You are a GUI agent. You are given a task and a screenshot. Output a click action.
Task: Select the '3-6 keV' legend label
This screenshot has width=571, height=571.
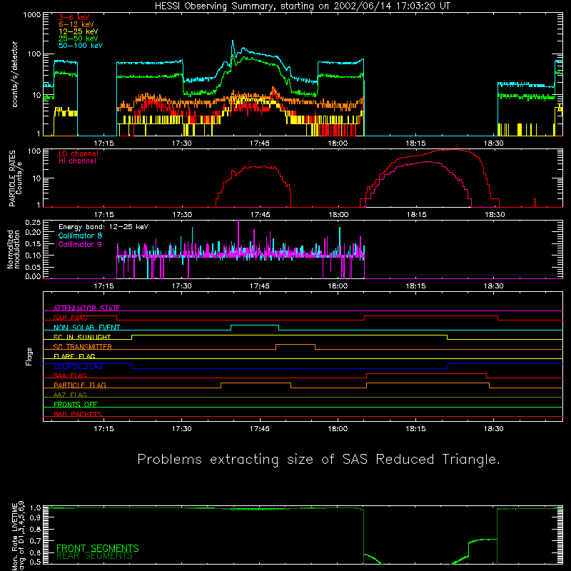74,17
